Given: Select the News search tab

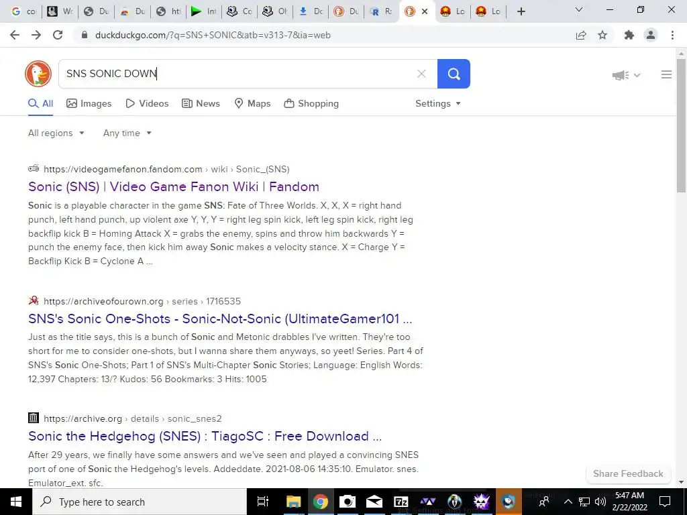Looking at the screenshot, I should 201,104.
